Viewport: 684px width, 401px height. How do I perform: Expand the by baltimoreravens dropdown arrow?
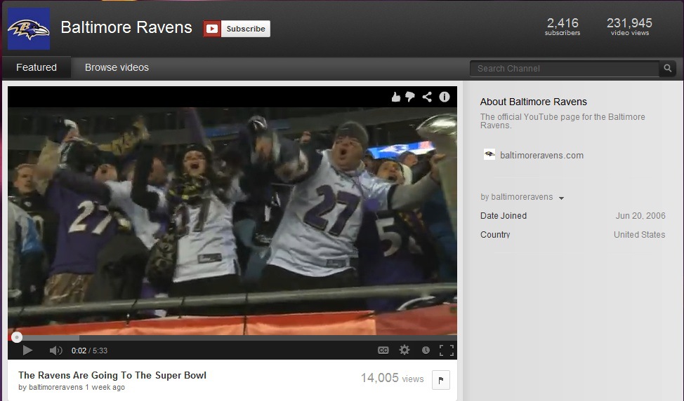561,198
